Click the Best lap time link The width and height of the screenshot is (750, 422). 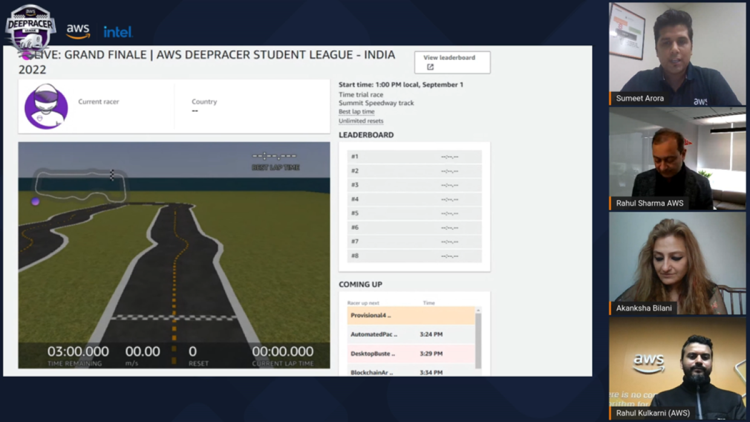pos(356,112)
